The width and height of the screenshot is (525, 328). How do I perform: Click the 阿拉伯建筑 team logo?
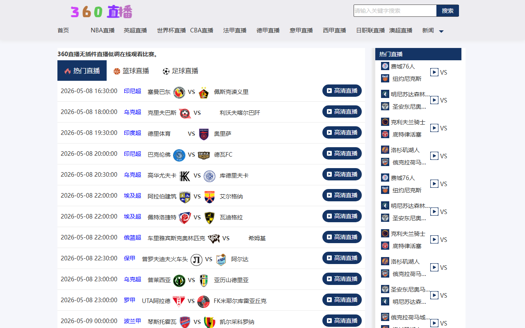pyautogui.click(x=185, y=197)
